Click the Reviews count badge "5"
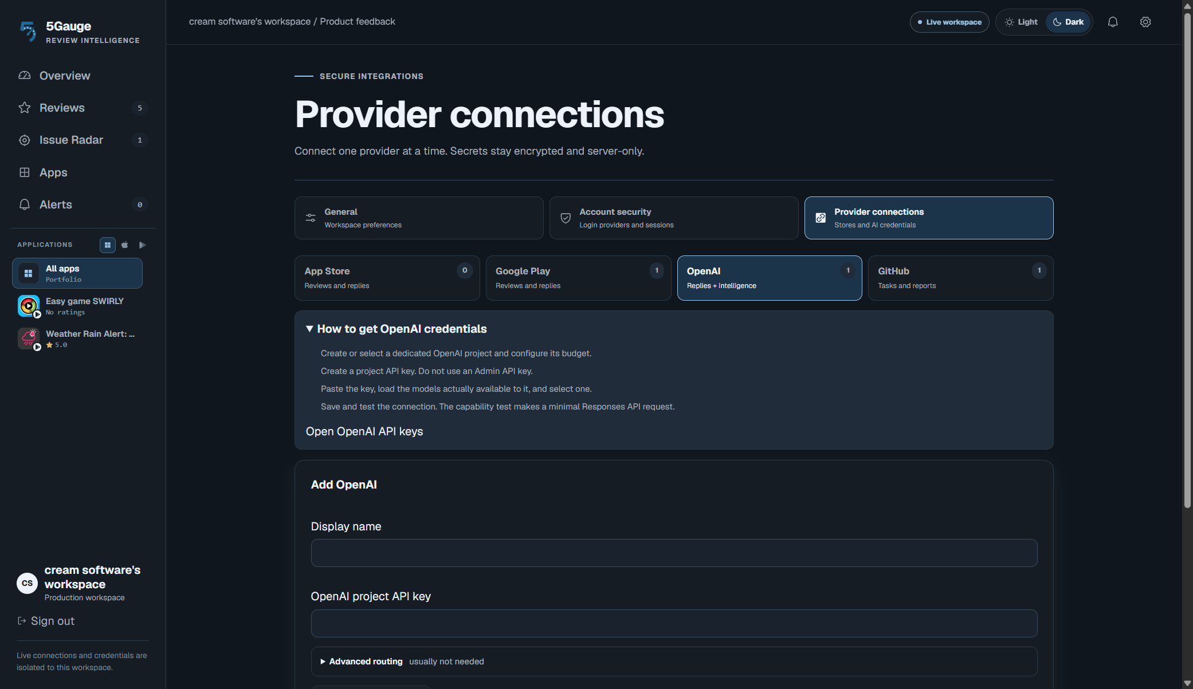This screenshot has height=689, width=1193. pyautogui.click(x=140, y=108)
